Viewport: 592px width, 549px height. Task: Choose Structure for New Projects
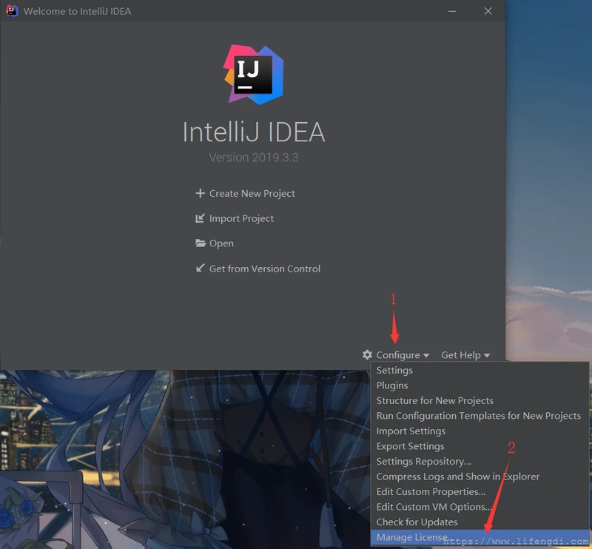[435, 400]
